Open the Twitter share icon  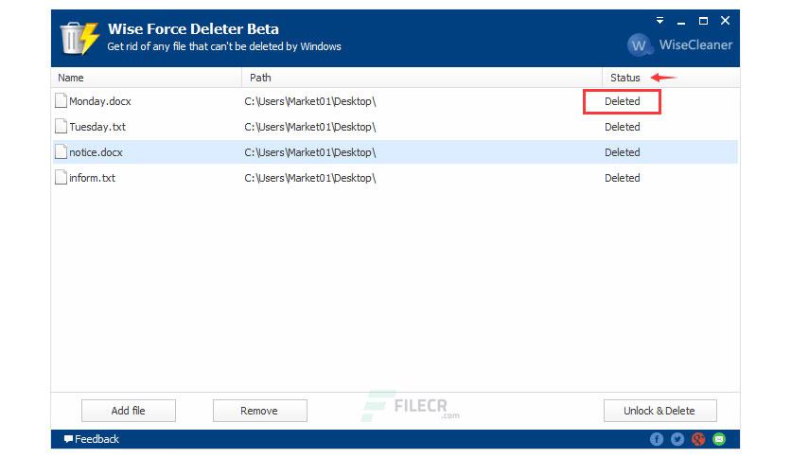pos(677,439)
